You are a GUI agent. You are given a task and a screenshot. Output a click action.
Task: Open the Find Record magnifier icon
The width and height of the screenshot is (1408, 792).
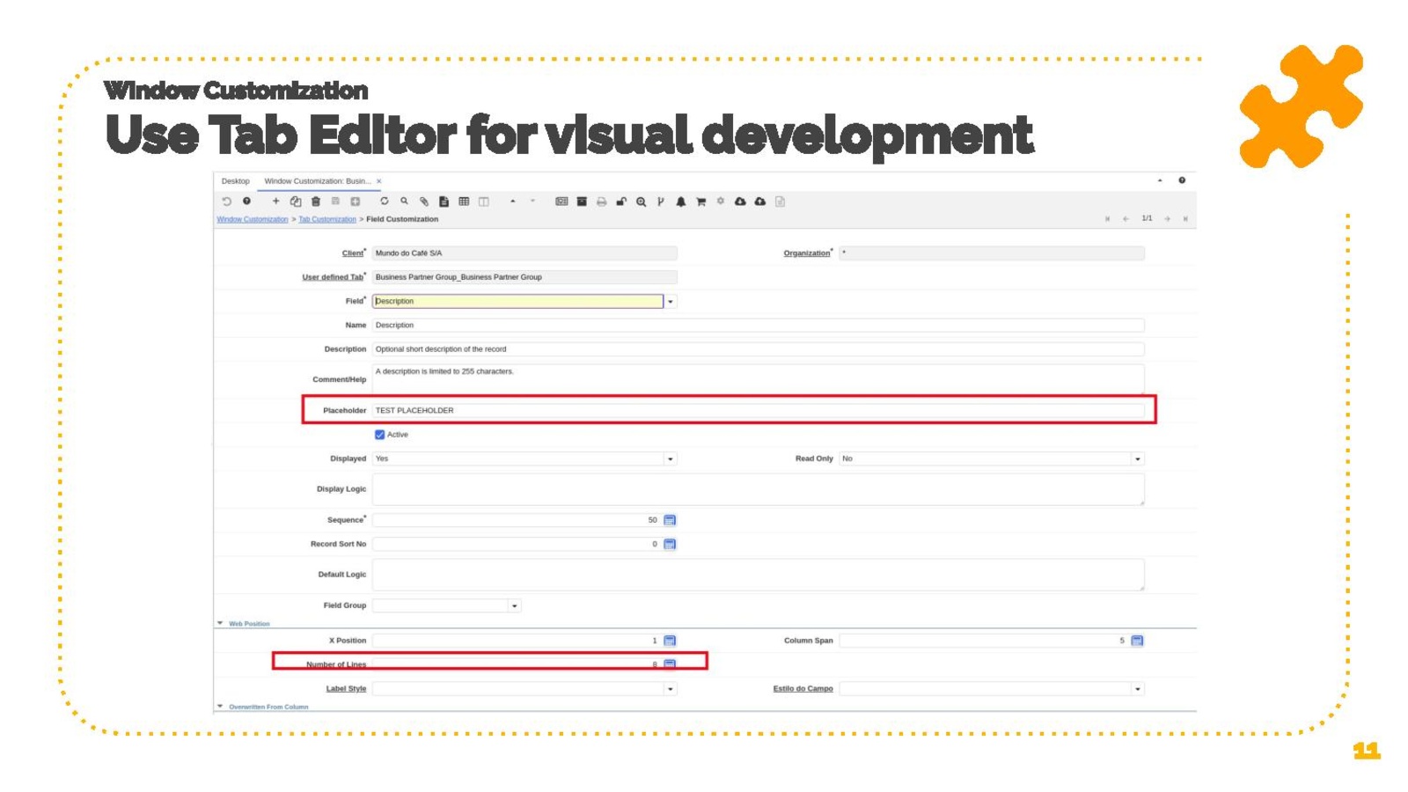(404, 202)
